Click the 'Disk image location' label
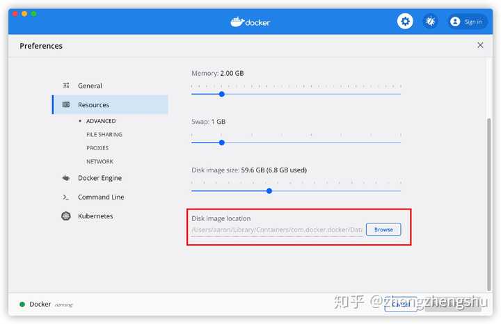The height and width of the screenshot is (324, 501). click(x=221, y=218)
